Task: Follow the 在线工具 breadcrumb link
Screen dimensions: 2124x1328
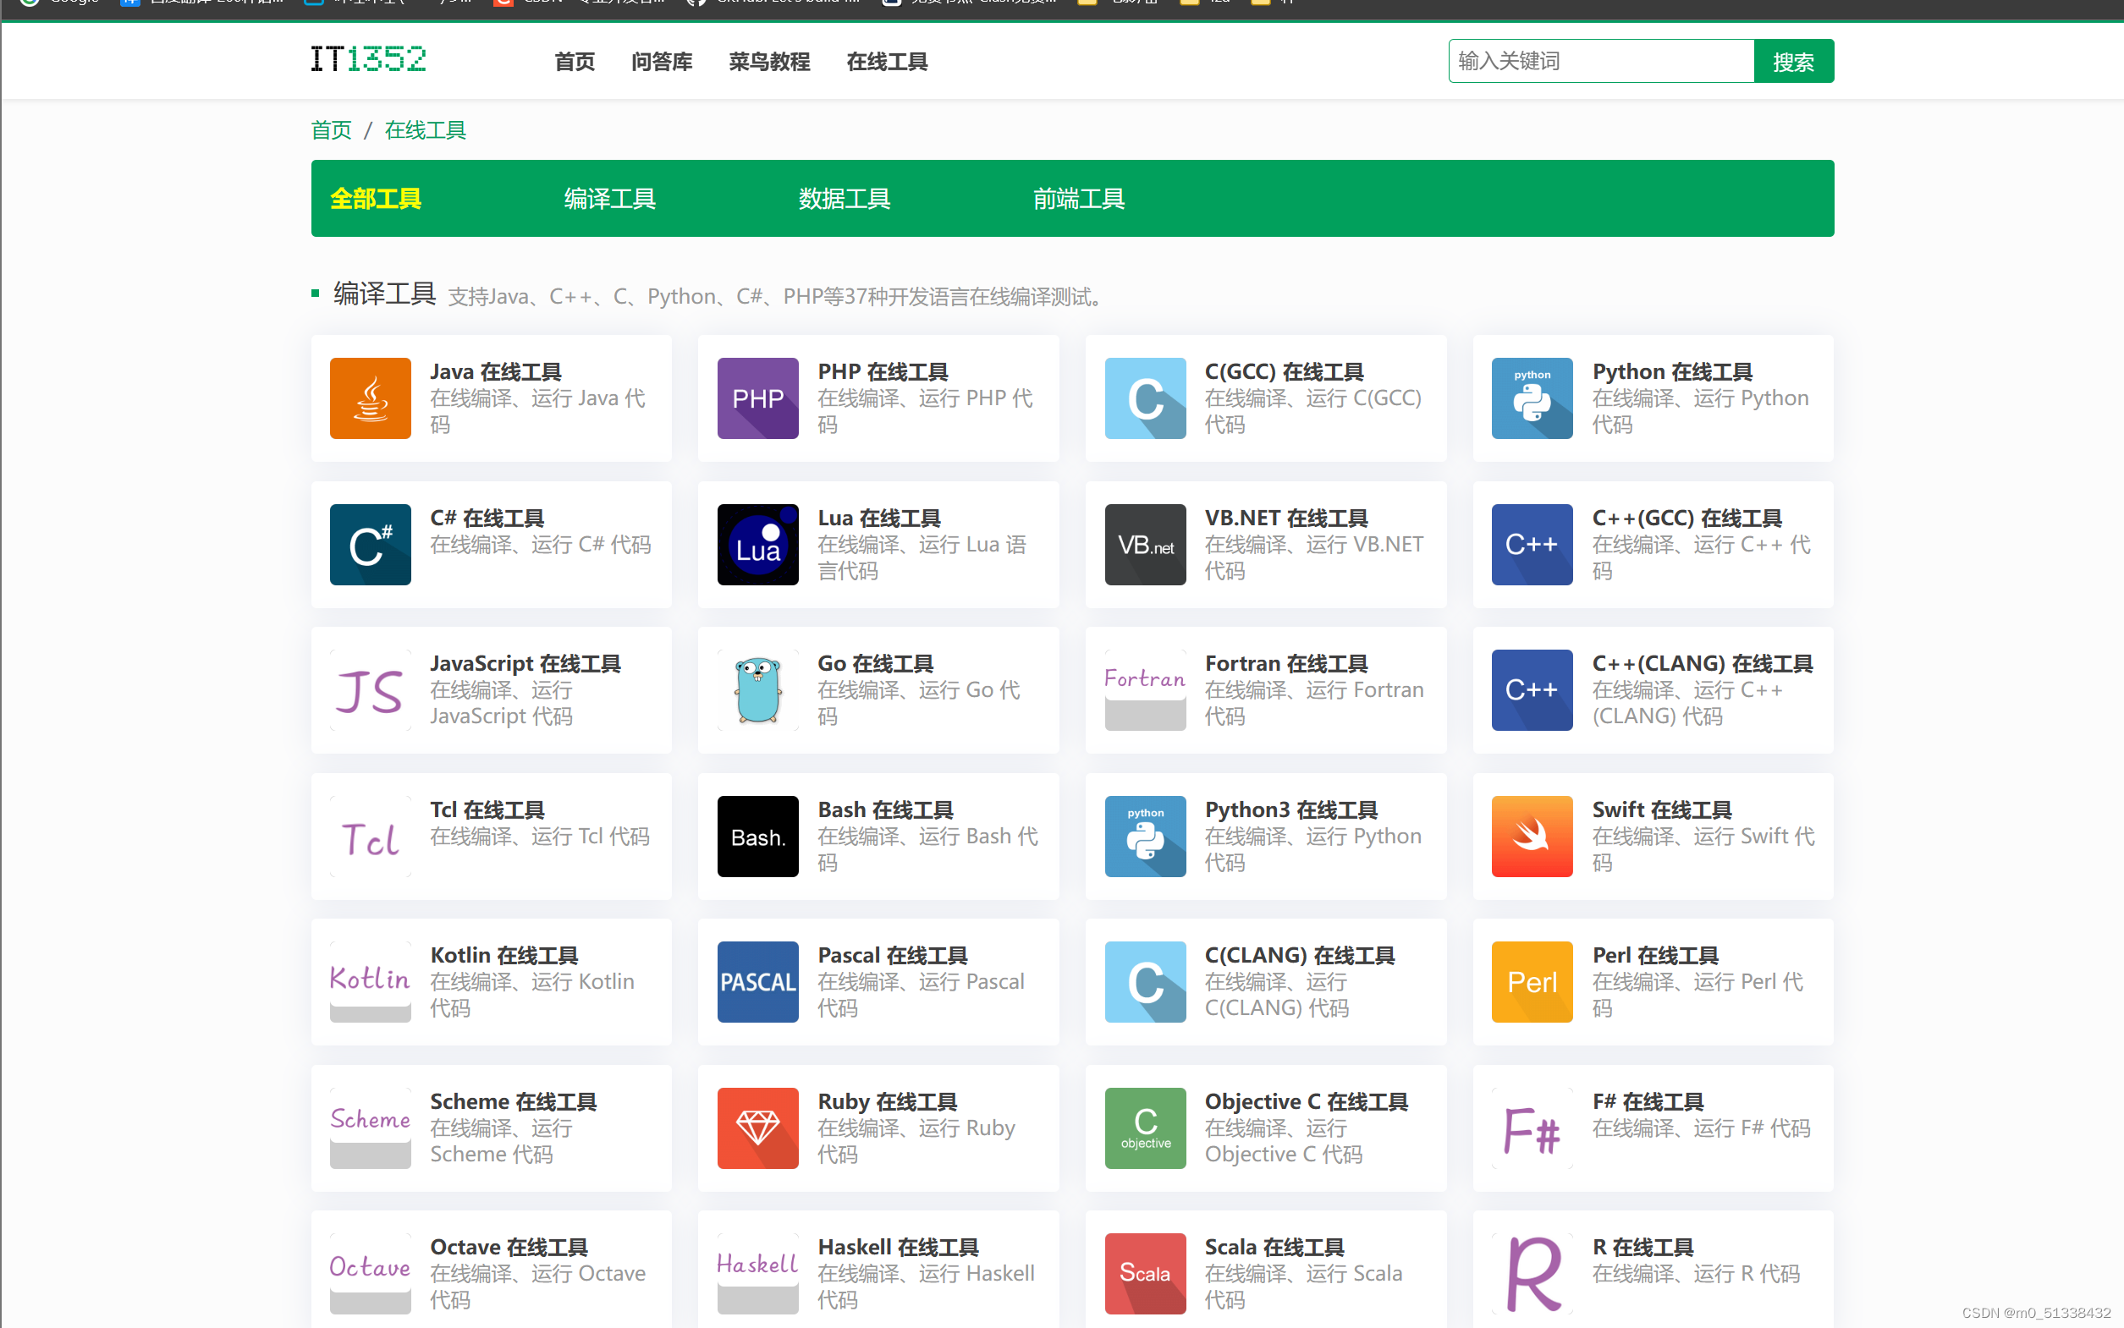Action: pos(425,130)
